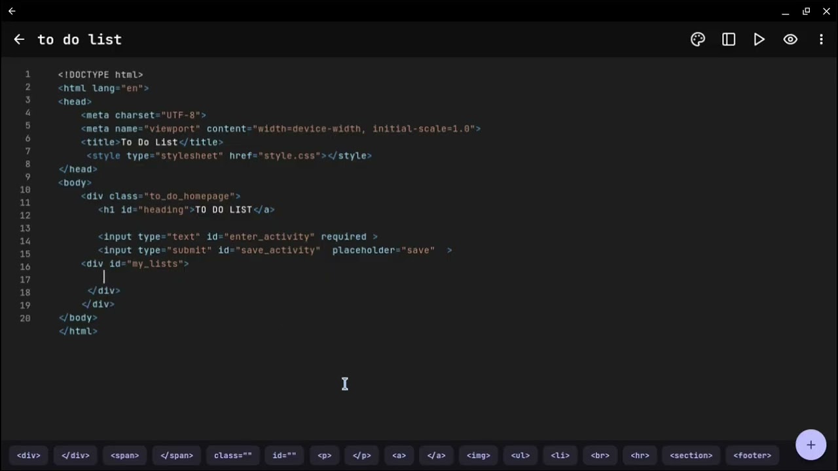Click the input id="save_activity" line
The width and height of the screenshot is (838, 471).
275,251
